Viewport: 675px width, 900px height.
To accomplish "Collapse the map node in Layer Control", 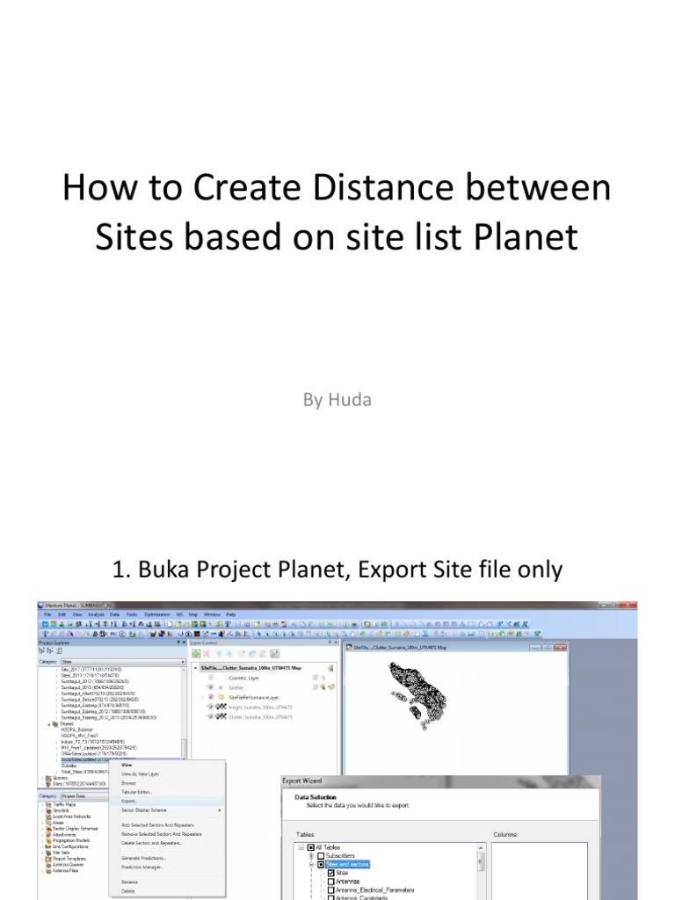I will 196,668.
